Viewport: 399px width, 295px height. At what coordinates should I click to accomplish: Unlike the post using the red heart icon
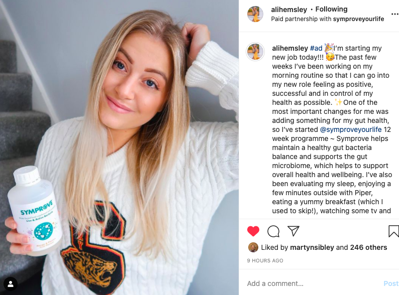click(253, 231)
